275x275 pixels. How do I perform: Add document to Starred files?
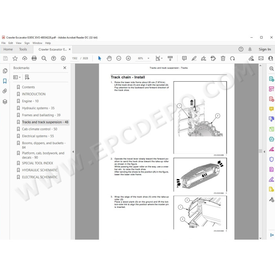15,58
